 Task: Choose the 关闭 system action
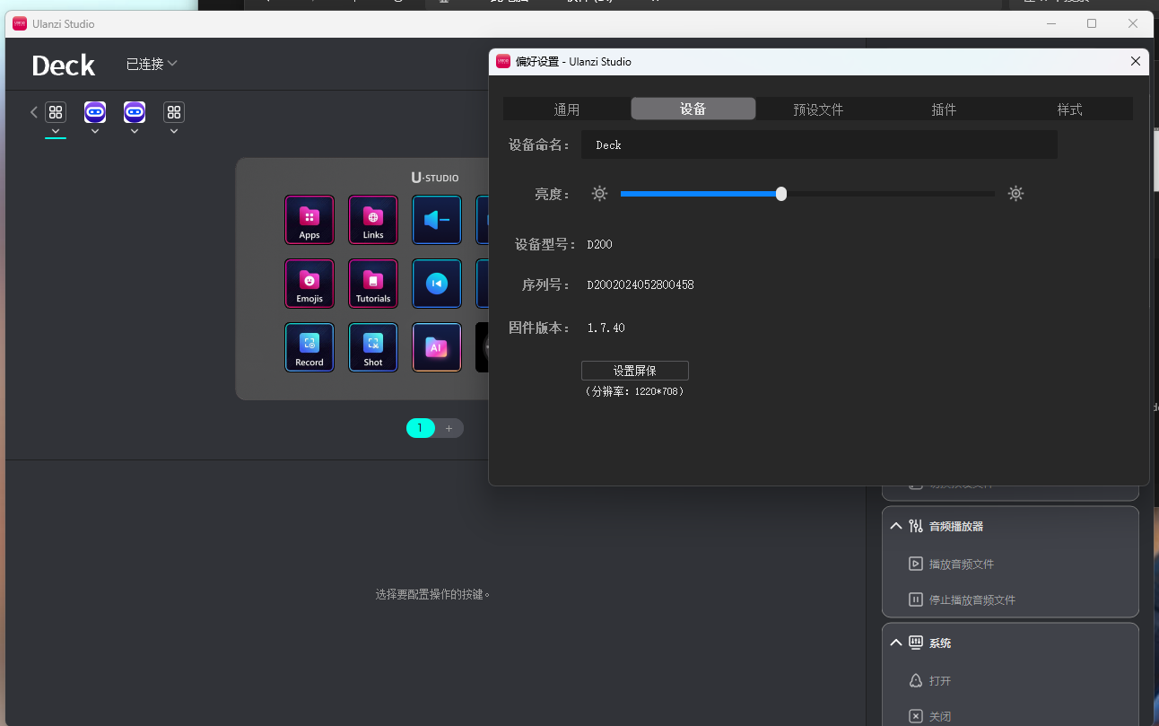[x=940, y=717]
